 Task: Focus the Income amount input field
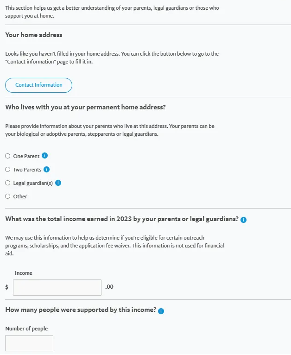click(x=57, y=287)
